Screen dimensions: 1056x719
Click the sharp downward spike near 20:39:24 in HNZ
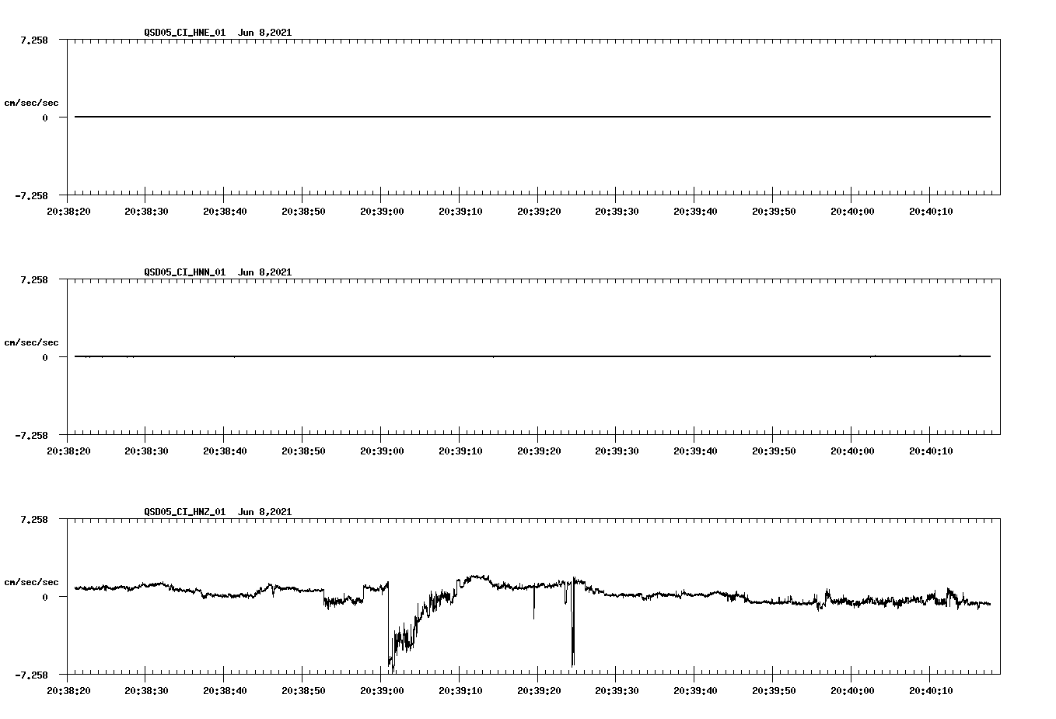(x=572, y=623)
